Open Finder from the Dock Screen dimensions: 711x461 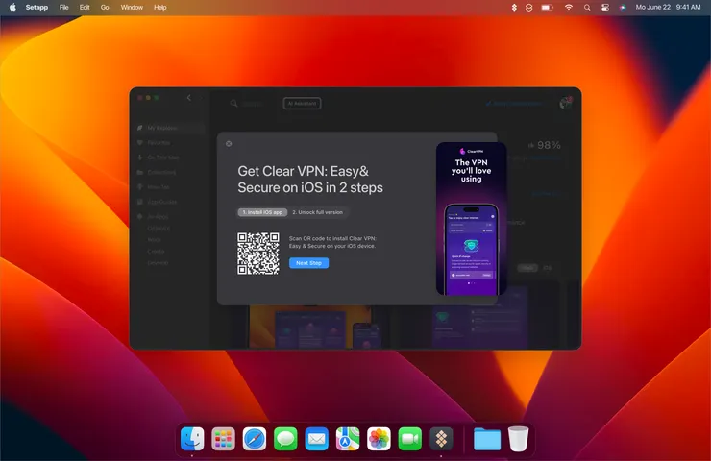[x=192, y=439]
